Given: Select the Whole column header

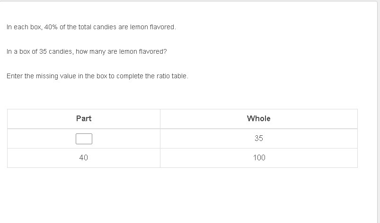Looking at the screenshot, I should click(x=258, y=118).
